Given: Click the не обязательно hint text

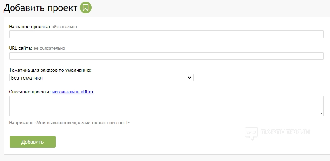Looking at the screenshot, I should (x=50, y=48).
